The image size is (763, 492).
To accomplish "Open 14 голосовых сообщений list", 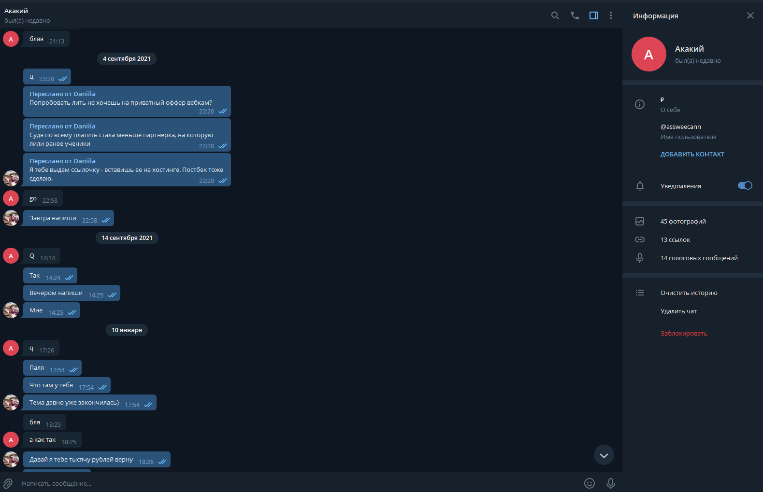I will tap(692, 258).
